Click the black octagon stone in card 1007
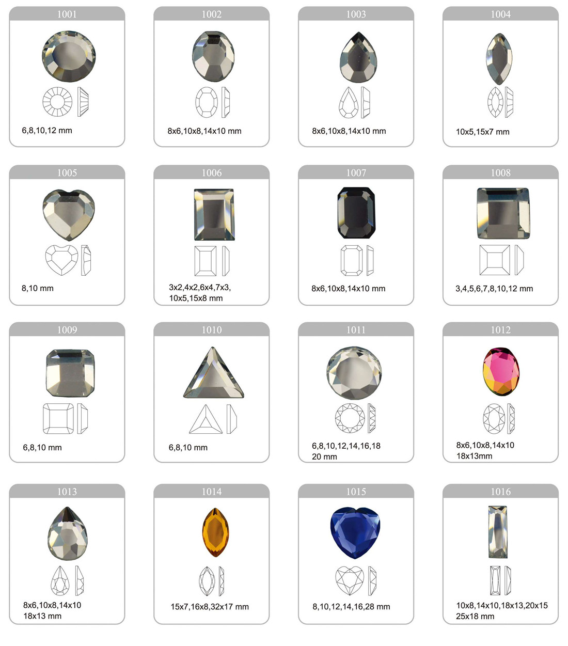This screenshot has height=646, width=568. [356, 213]
